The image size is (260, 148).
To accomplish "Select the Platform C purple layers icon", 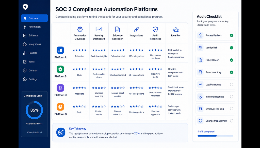I will pyautogui.click(x=60, y=88).
